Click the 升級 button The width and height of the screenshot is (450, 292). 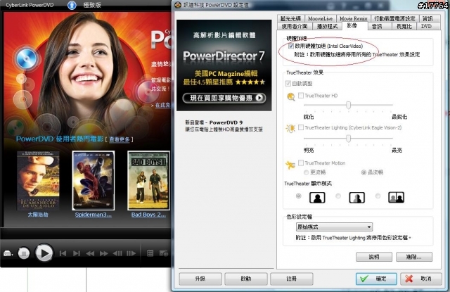[200, 279]
